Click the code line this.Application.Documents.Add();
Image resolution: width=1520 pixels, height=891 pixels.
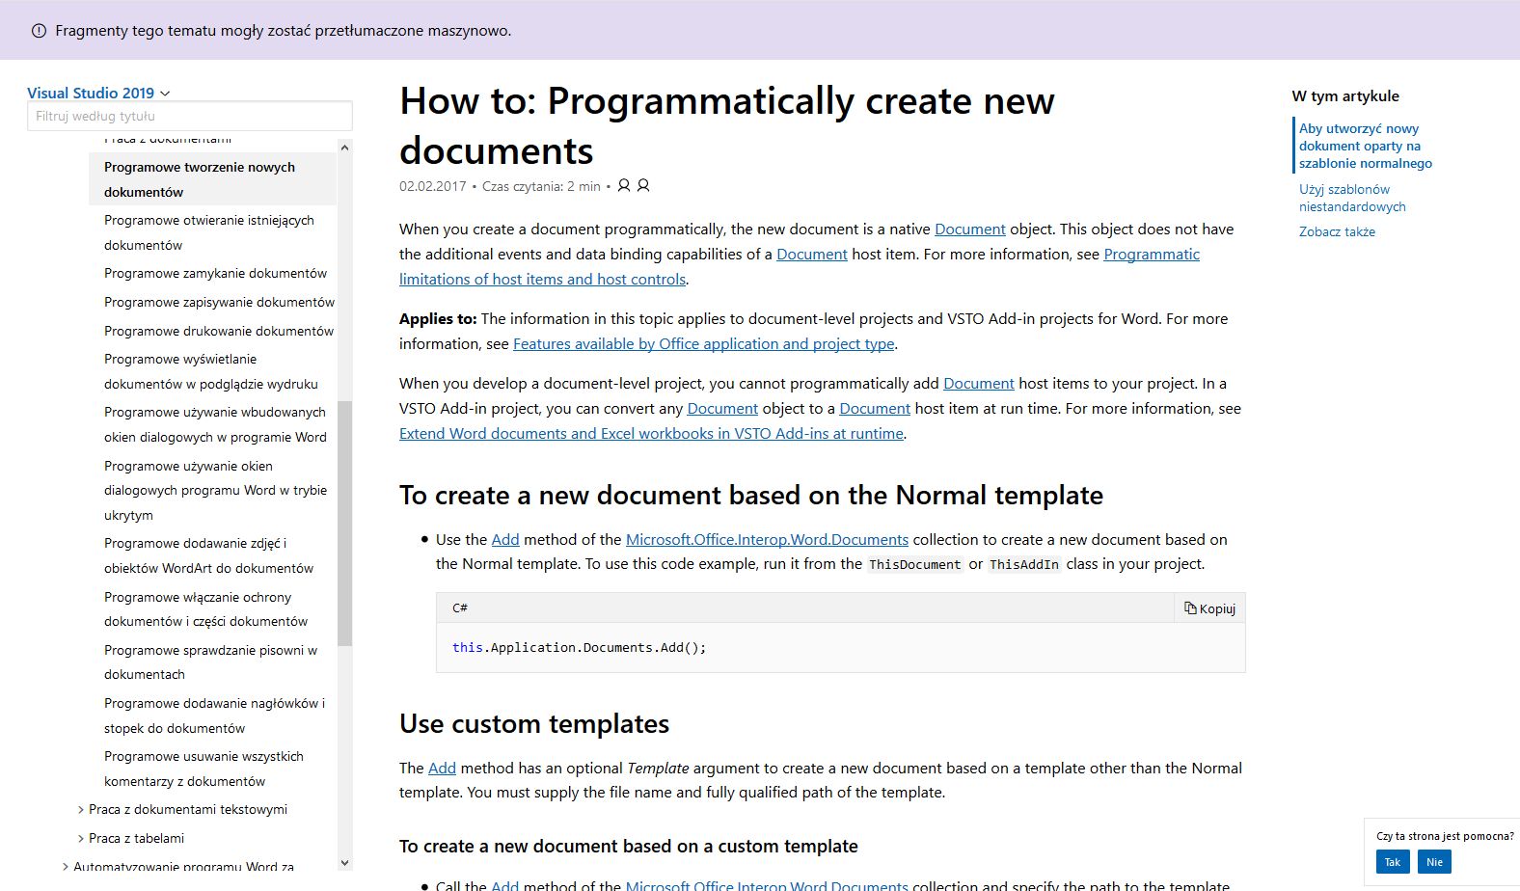tap(579, 648)
